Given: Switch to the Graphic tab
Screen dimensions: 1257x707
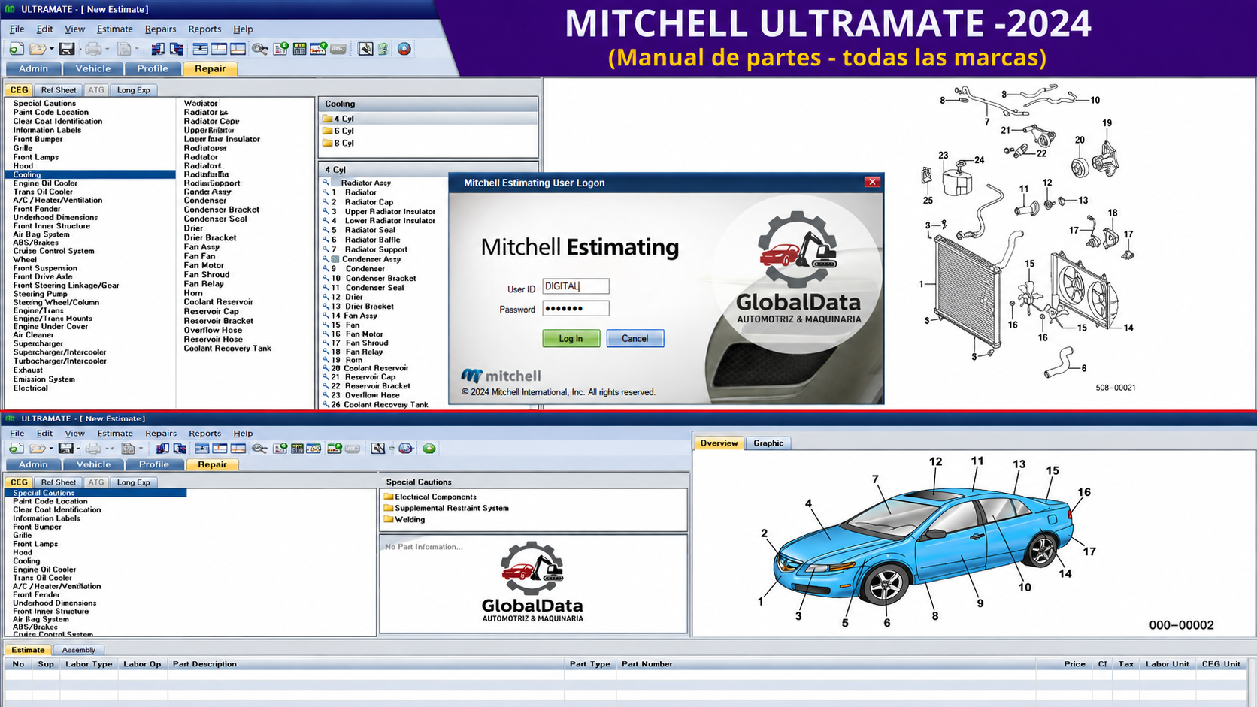Looking at the screenshot, I should click(x=768, y=443).
